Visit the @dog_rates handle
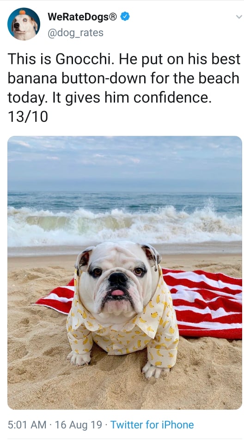 (x=76, y=33)
